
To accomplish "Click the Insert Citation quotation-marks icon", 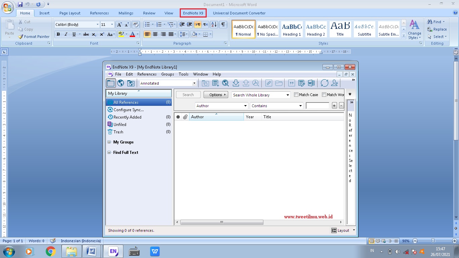I will [x=291, y=83].
